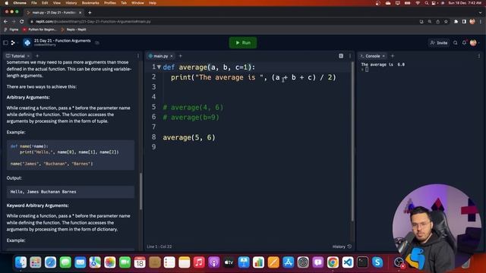Click in the console prompt line

[x=367, y=70]
